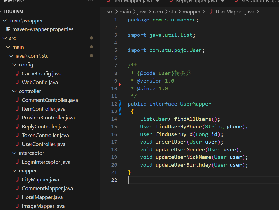Screen dimensions: 279x210
Task: Click the Java icon beside LoginInterceptor.java
Action: click(x=17, y=162)
